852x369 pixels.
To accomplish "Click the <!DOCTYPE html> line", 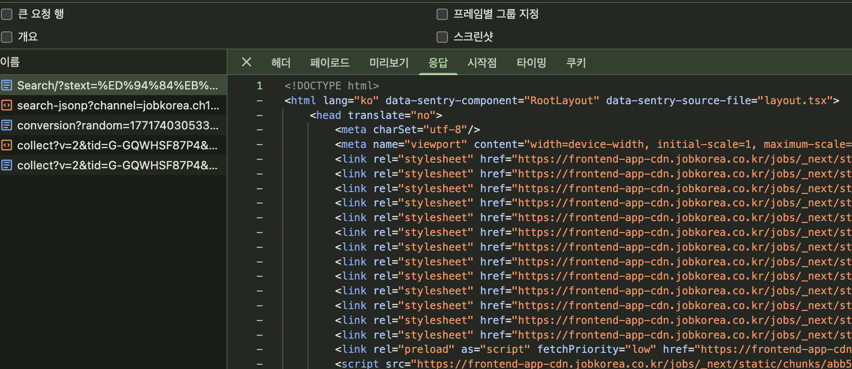I will click(332, 86).
